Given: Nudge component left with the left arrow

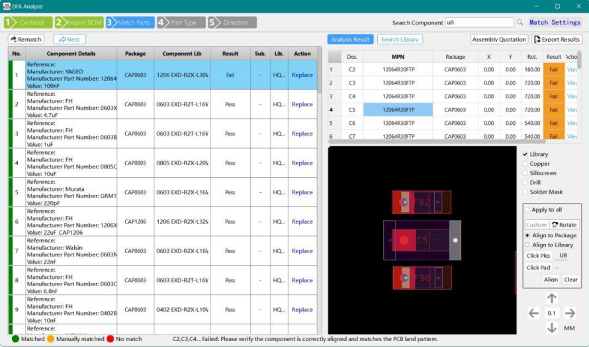Looking at the screenshot, I should [533, 313].
